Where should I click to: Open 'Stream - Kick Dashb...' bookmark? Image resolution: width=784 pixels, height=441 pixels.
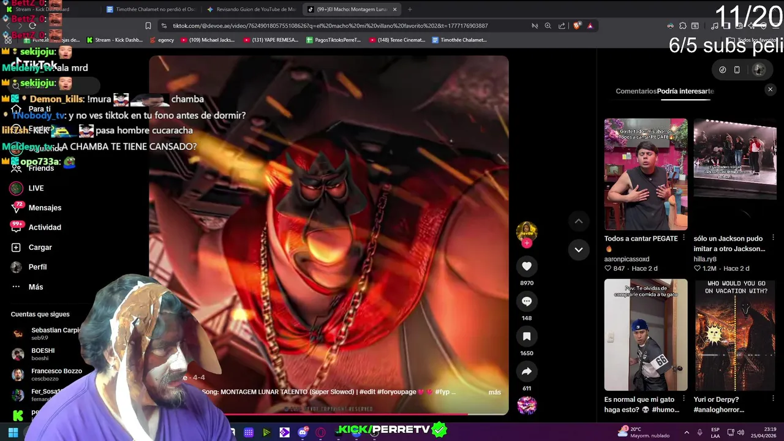pos(115,40)
